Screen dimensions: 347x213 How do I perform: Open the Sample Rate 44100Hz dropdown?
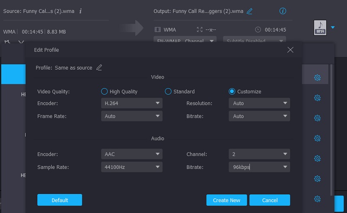133,167
